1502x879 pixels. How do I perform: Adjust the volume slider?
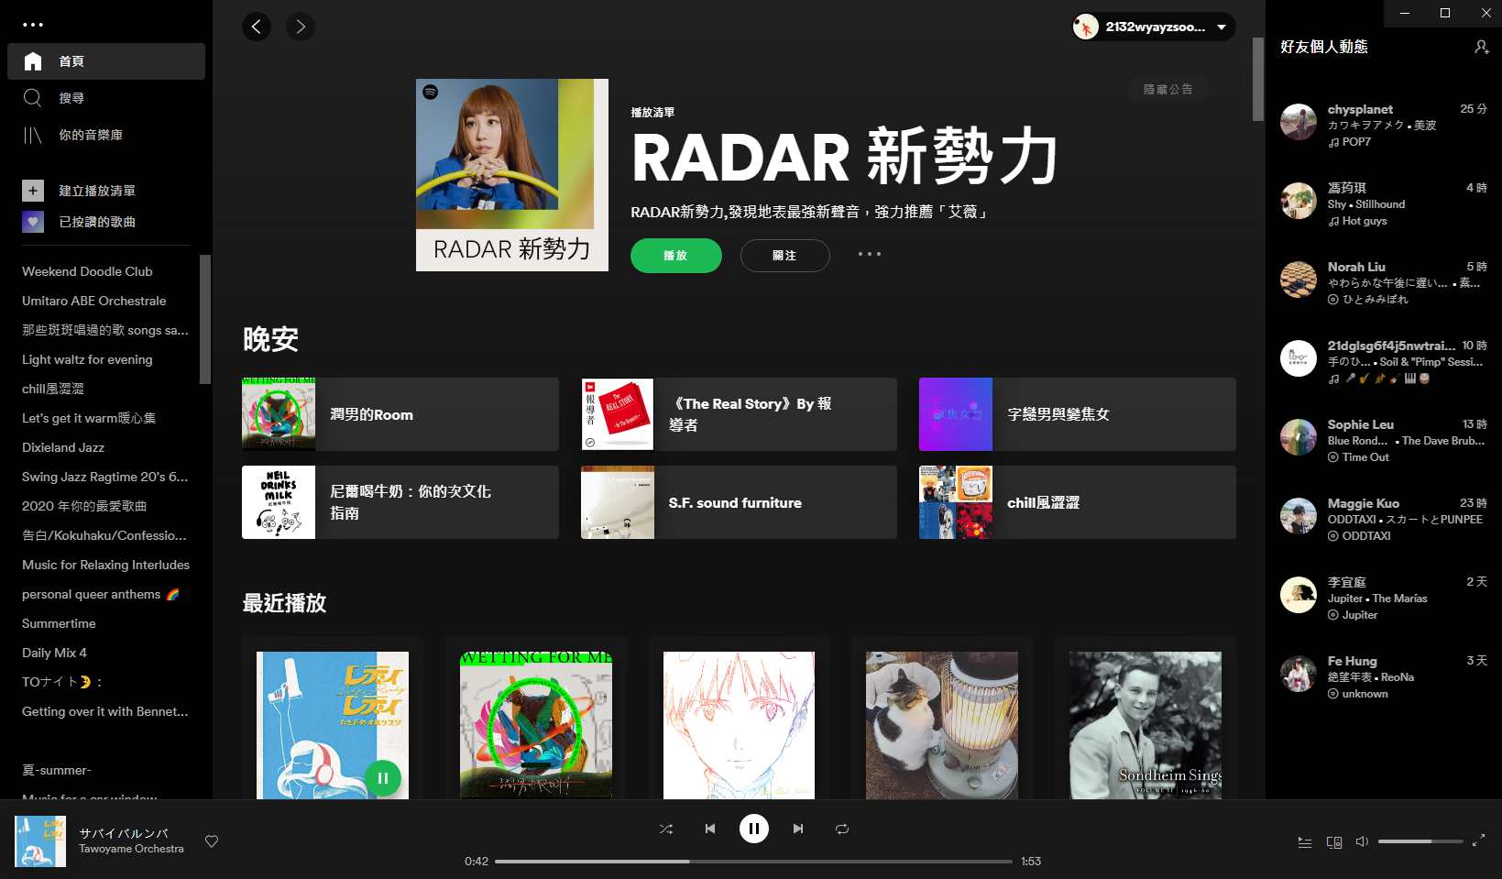[x=1421, y=841]
